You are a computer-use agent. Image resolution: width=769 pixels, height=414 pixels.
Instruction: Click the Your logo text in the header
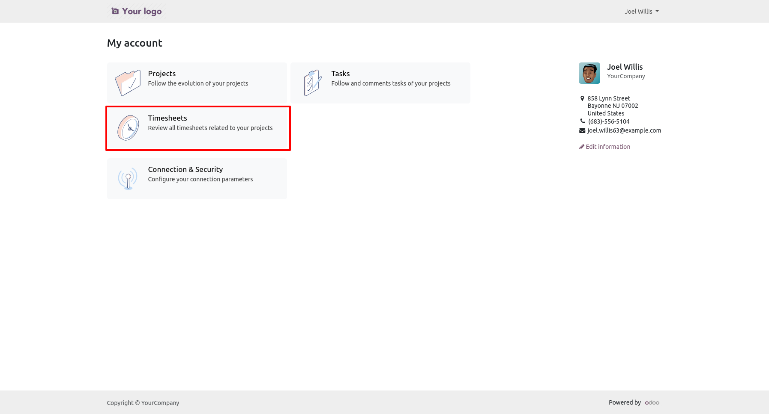click(x=142, y=11)
